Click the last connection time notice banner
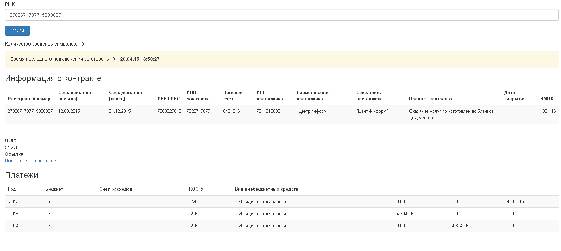The height and width of the screenshot is (251, 561). click(281, 59)
